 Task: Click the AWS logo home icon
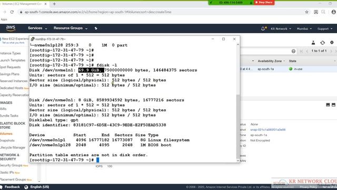point(11,28)
